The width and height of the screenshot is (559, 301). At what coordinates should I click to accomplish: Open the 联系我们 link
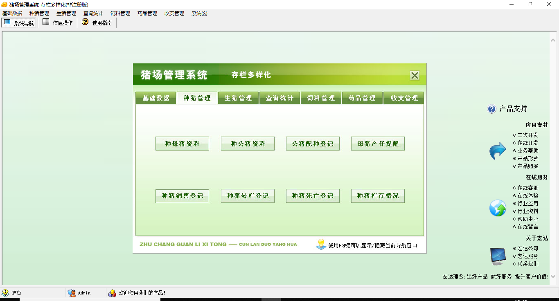(527, 264)
